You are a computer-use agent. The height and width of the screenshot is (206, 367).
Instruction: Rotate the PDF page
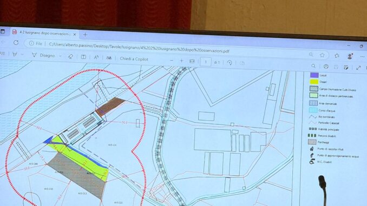[x=230, y=63]
